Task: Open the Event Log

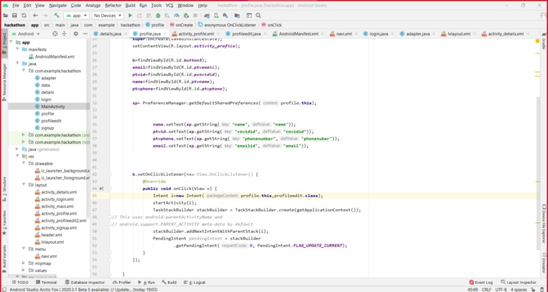Action: 481,282
